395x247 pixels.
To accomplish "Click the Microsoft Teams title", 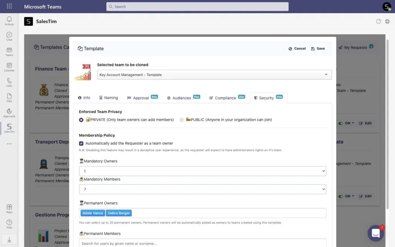I will click(42, 7).
